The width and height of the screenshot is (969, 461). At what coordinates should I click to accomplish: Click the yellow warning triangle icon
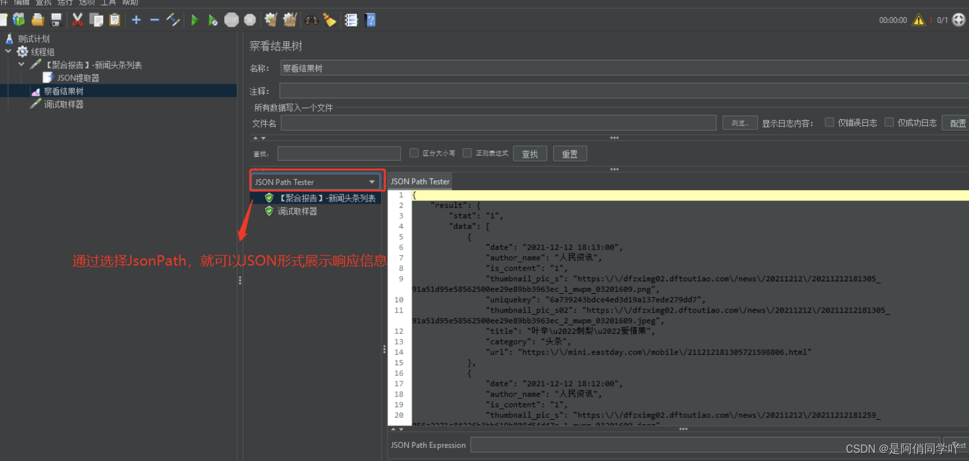coord(918,20)
